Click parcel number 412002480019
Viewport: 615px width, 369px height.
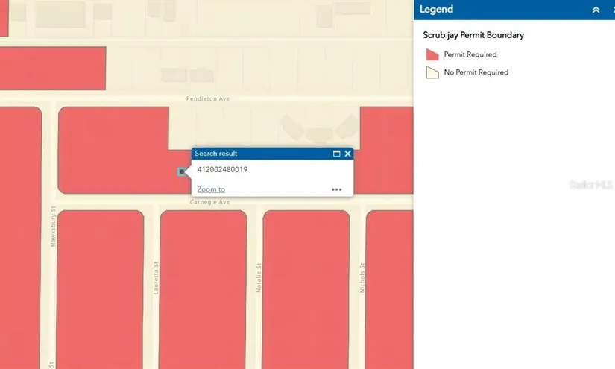(x=222, y=170)
